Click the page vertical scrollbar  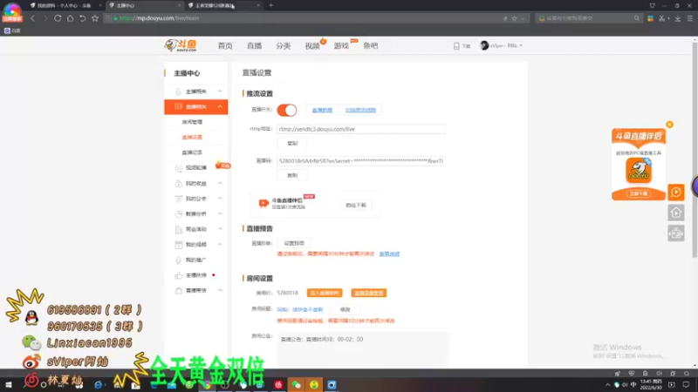695,149
